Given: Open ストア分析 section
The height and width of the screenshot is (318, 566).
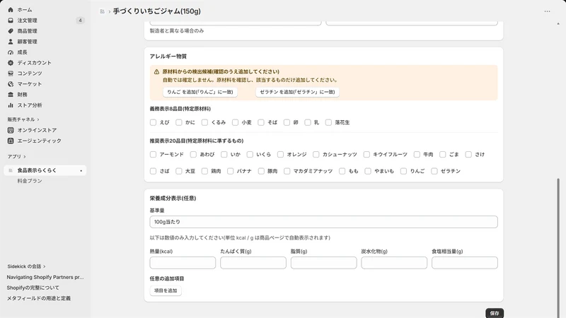Looking at the screenshot, I should coord(30,105).
